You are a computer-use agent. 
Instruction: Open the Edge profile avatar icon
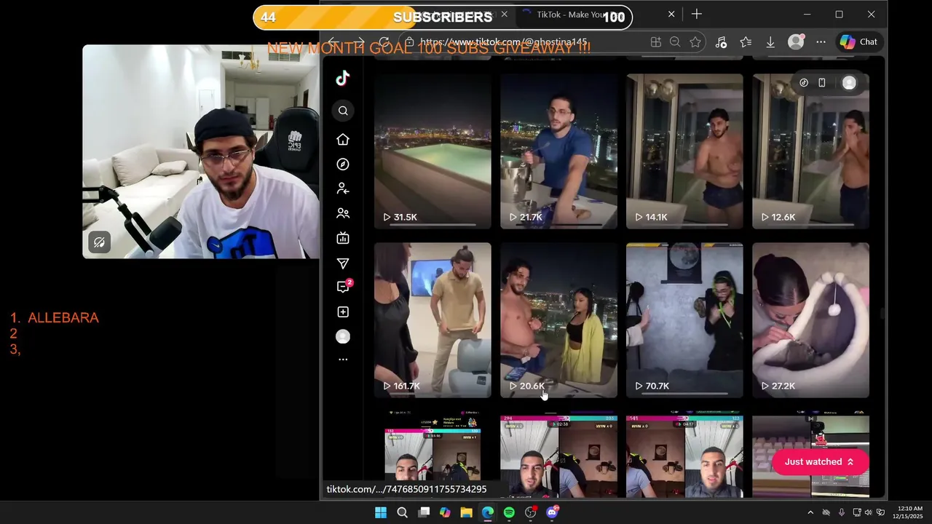click(x=796, y=42)
